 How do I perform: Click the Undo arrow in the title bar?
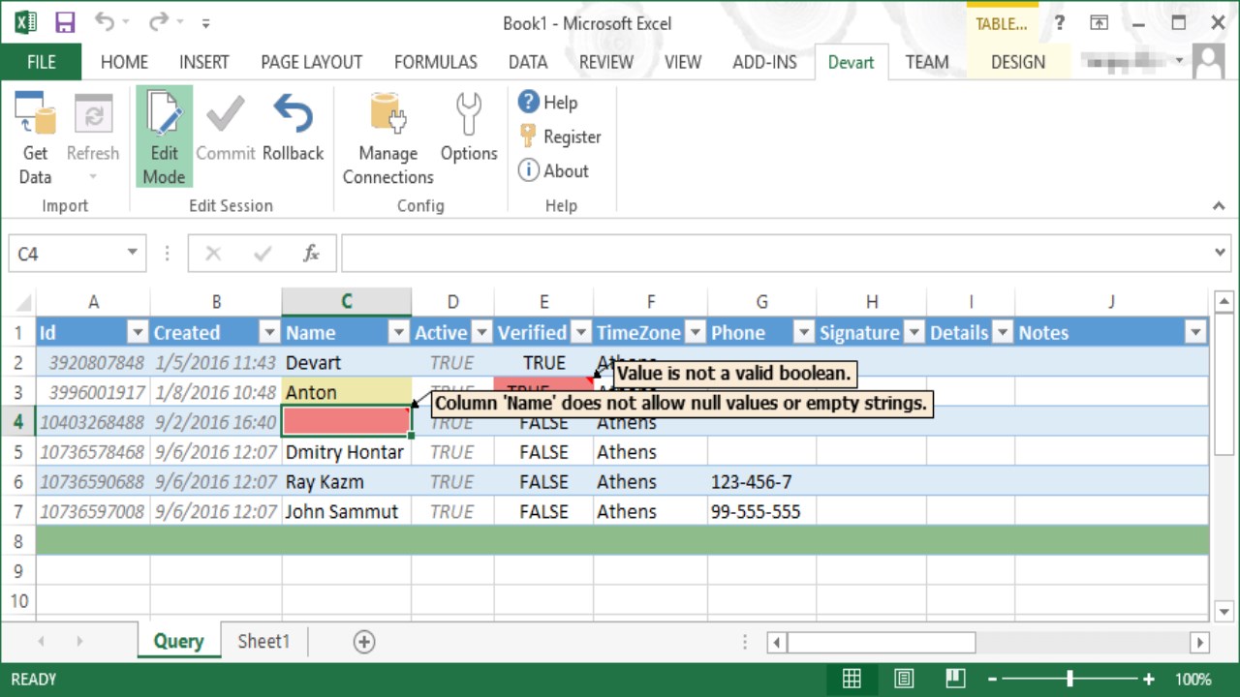(x=105, y=22)
